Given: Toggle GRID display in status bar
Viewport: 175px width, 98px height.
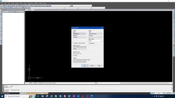Looking at the screenshot, I should click(24, 93).
